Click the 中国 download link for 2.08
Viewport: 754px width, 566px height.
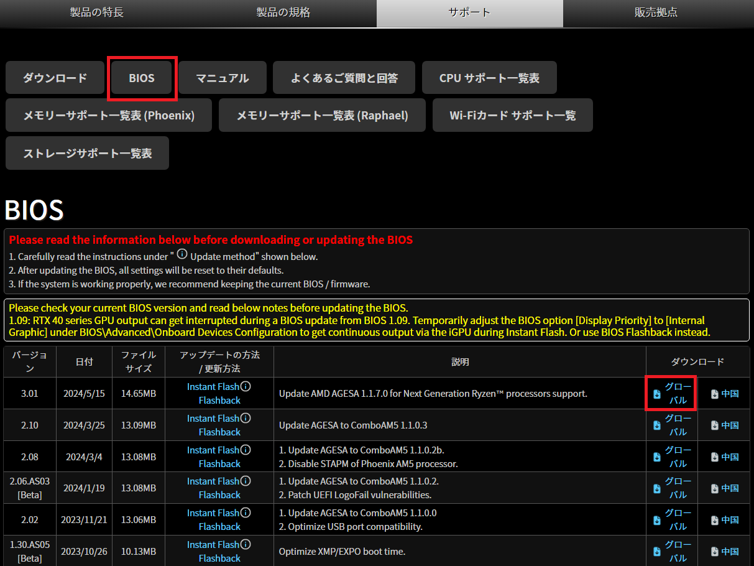[730, 457]
